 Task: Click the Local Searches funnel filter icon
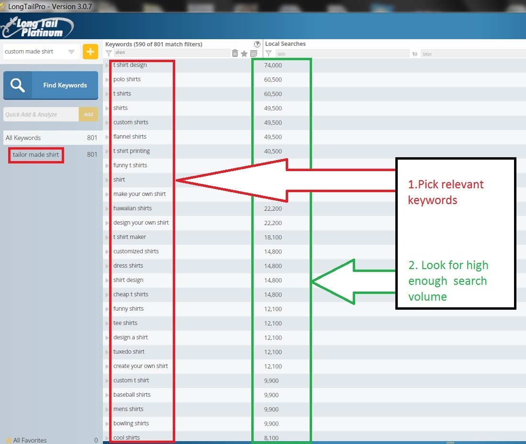[x=269, y=53]
